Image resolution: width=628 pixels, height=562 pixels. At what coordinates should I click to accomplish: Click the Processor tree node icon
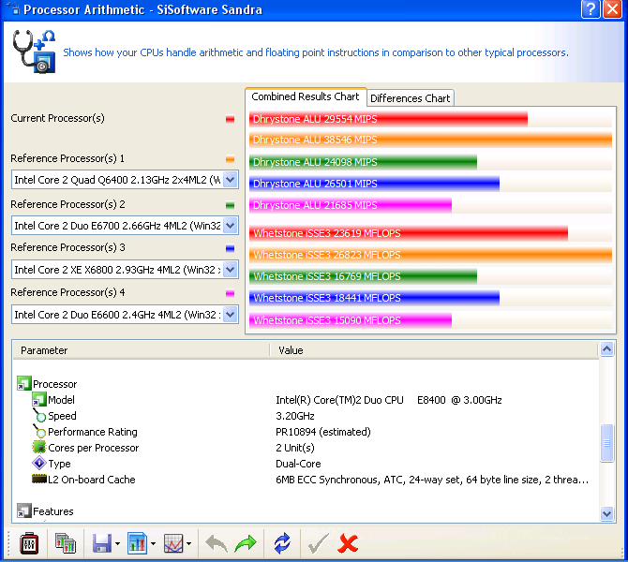(23, 383)
